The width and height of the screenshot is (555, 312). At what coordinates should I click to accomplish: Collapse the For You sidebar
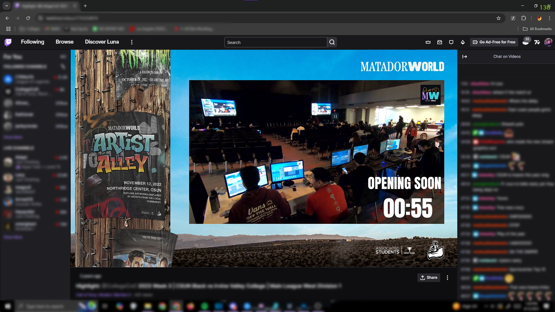[63, 57]
